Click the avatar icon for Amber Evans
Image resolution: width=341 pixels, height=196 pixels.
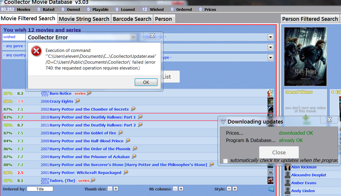pyautogui.click(x=287, y=183)
